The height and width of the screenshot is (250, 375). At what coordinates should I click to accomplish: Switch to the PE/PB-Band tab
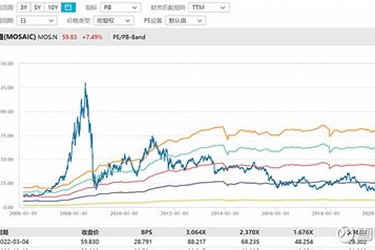click(x=129, y=37)
